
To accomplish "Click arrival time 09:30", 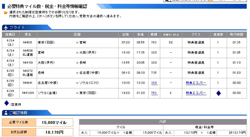I will [x=141, y=73].
